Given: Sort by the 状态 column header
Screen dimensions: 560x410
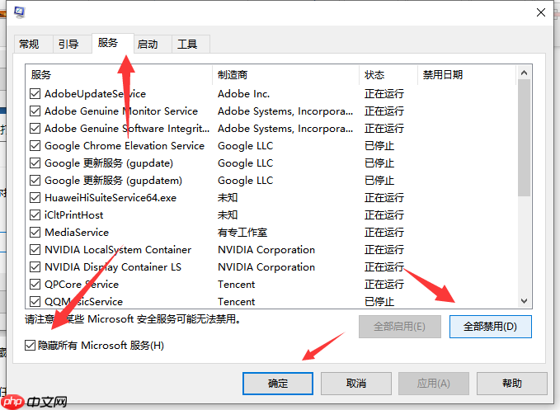Looking at the screenshot, I should point(388,74).
